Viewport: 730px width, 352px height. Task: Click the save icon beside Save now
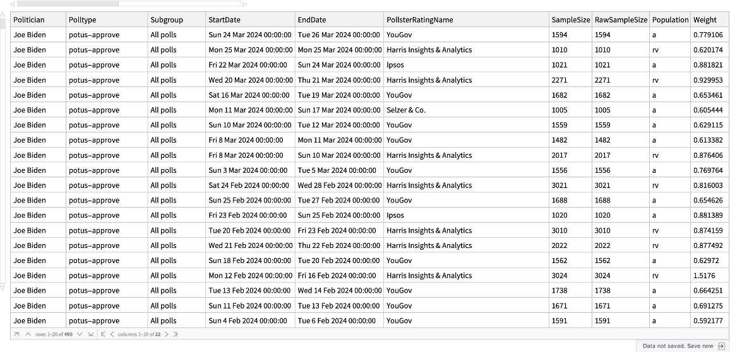[x=721, y=346]
